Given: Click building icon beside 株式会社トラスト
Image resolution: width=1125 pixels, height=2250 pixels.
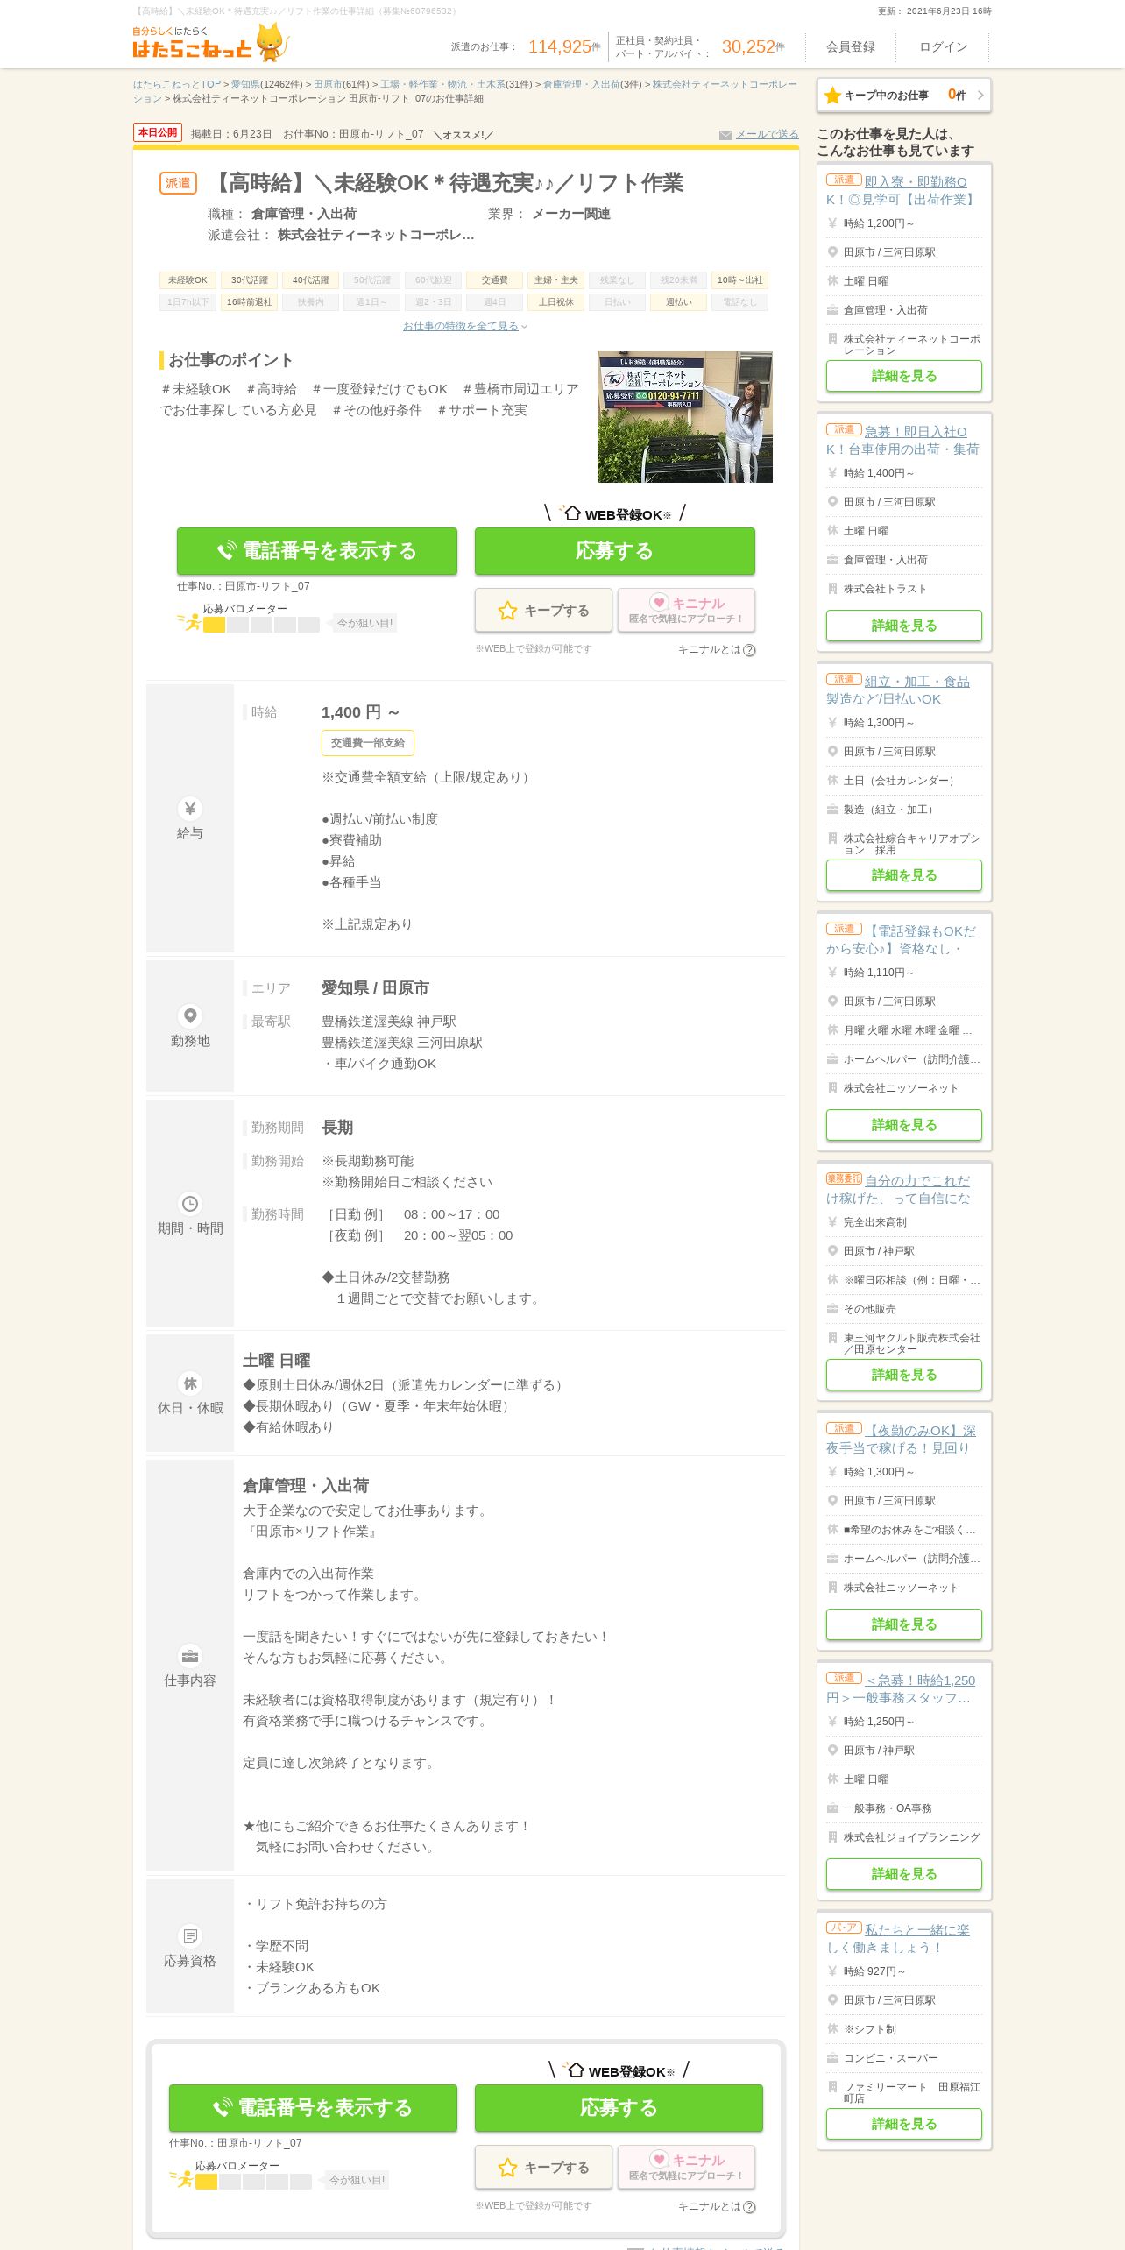Looking at the screenshot, I should point(832,589).
